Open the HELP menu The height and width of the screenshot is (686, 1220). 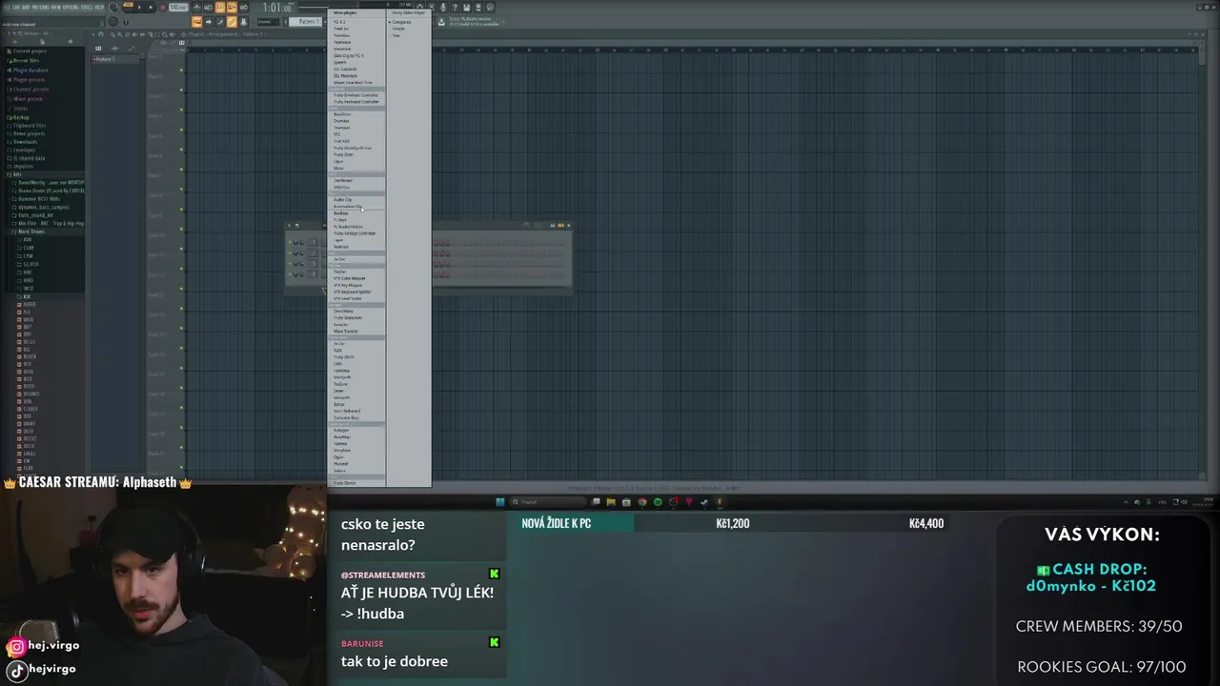click(99, 8)
